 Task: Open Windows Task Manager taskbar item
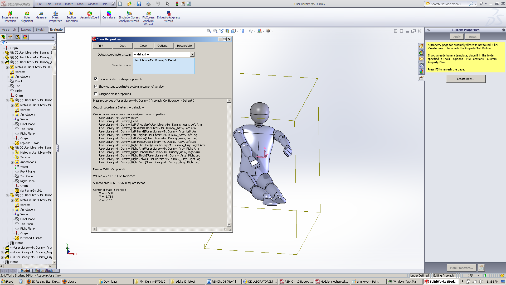(x=405, y=282)
